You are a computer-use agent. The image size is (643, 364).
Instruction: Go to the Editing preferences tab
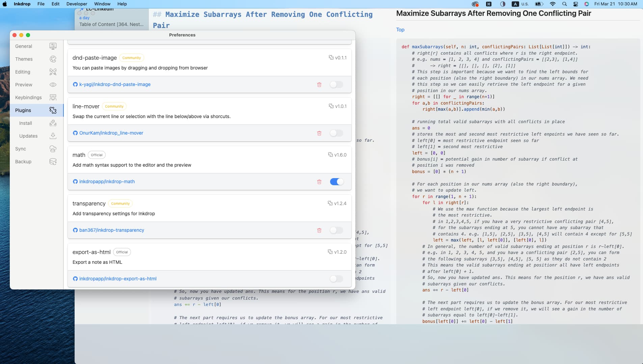click(x=36, y=72)
